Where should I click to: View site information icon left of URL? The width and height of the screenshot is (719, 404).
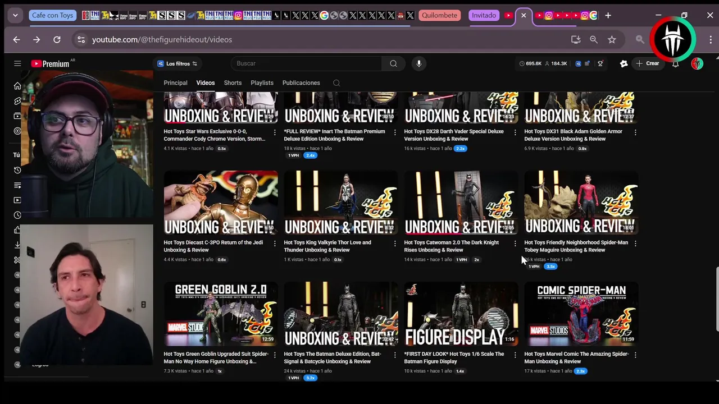(x=81, y=39)
